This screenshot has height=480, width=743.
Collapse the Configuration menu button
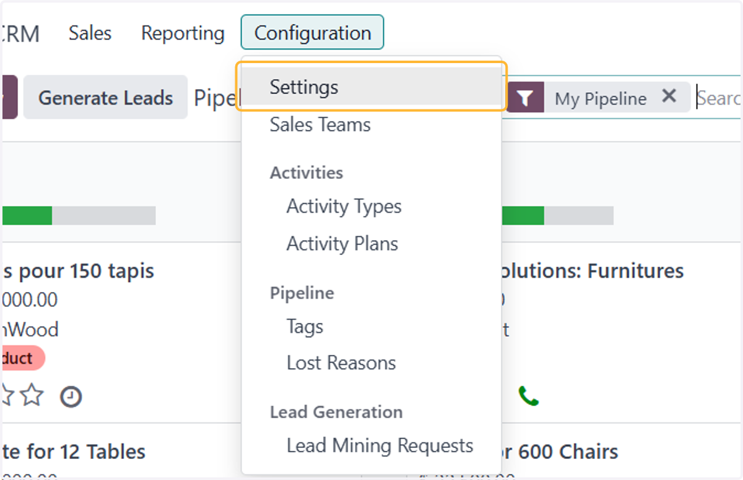tap(313, 32)
